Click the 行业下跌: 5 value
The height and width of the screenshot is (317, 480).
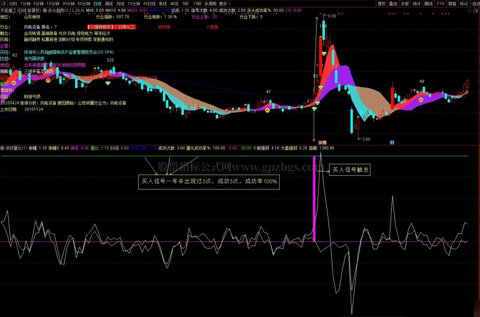251,17
